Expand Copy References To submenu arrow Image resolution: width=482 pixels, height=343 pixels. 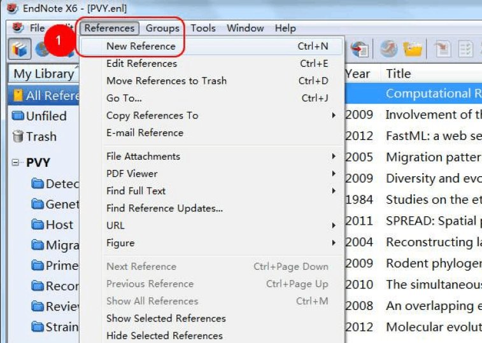click(x=334, y=116)
